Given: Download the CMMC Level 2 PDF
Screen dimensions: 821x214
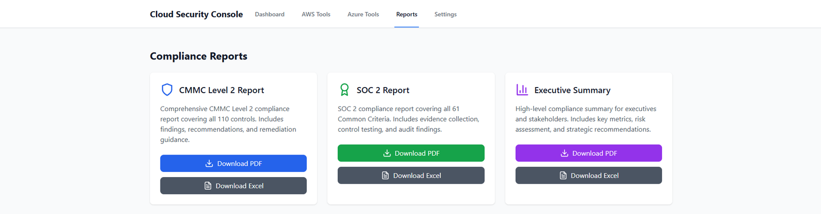Looking at the screenshot, I should 233,164.
